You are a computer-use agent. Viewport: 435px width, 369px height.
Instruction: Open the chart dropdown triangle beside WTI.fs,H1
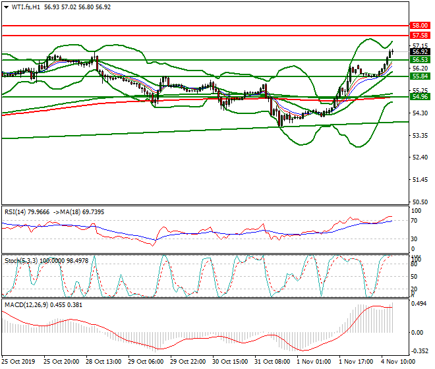click(7, 7)
